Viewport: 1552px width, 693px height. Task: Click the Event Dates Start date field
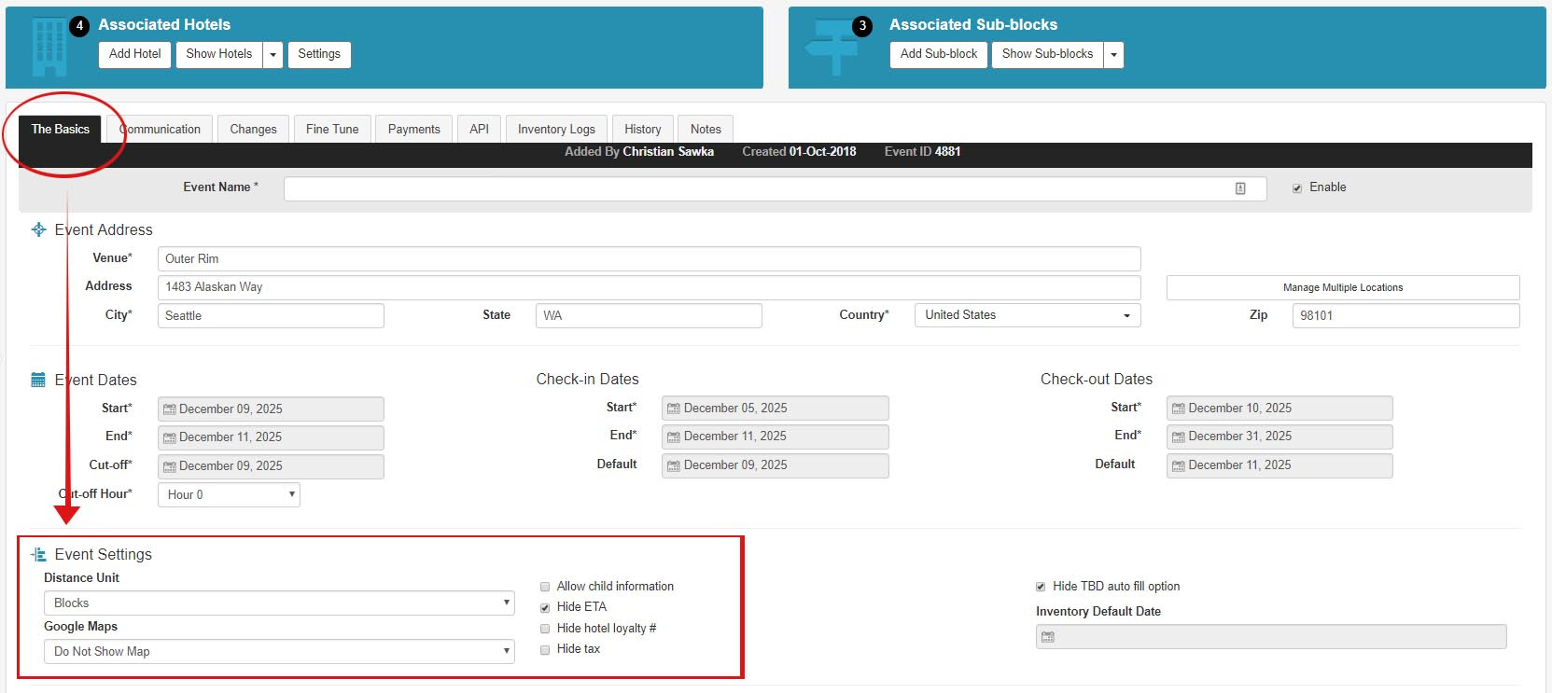[271, 409]
